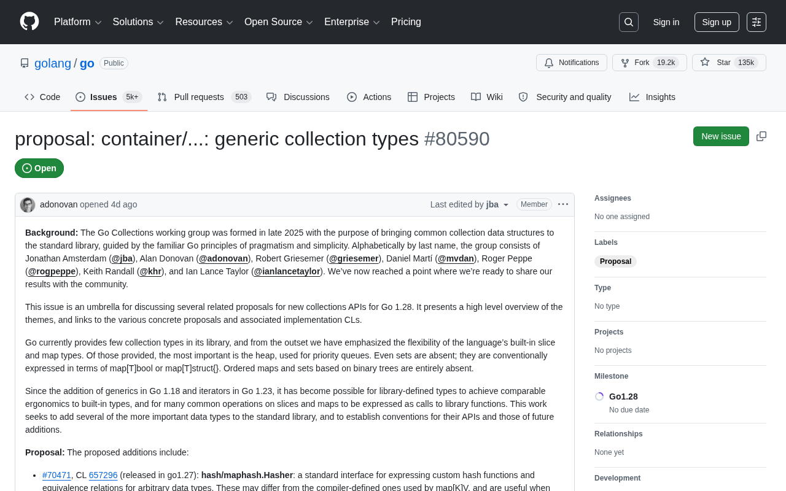Open @khr mention link
786x491 pixels.
(150, 271)
